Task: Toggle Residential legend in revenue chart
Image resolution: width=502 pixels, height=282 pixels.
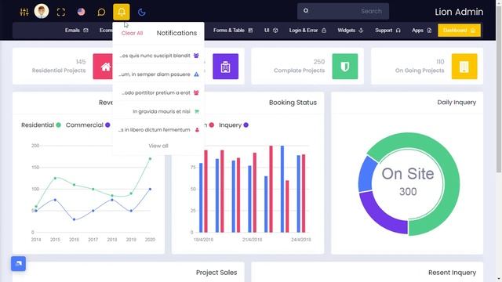Action: click(x=41, y=125)
